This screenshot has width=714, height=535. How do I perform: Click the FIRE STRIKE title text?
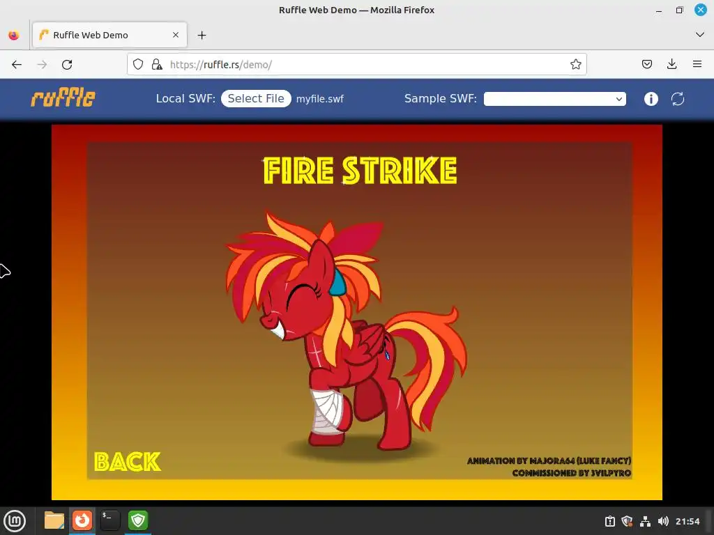pos(360,171)
